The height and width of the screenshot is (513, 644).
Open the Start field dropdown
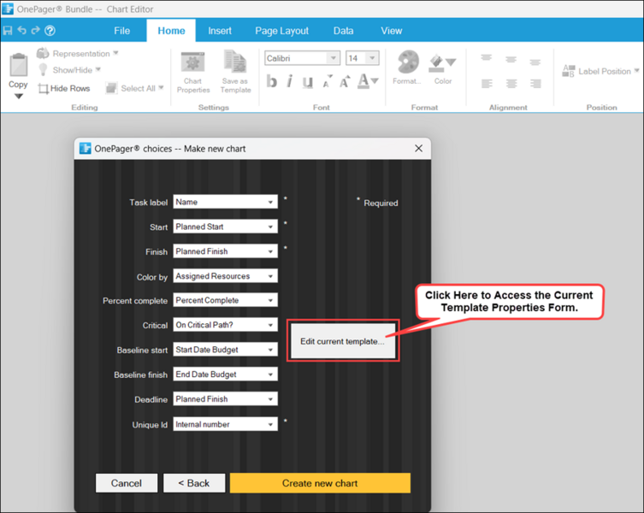(x=226, y=227)
